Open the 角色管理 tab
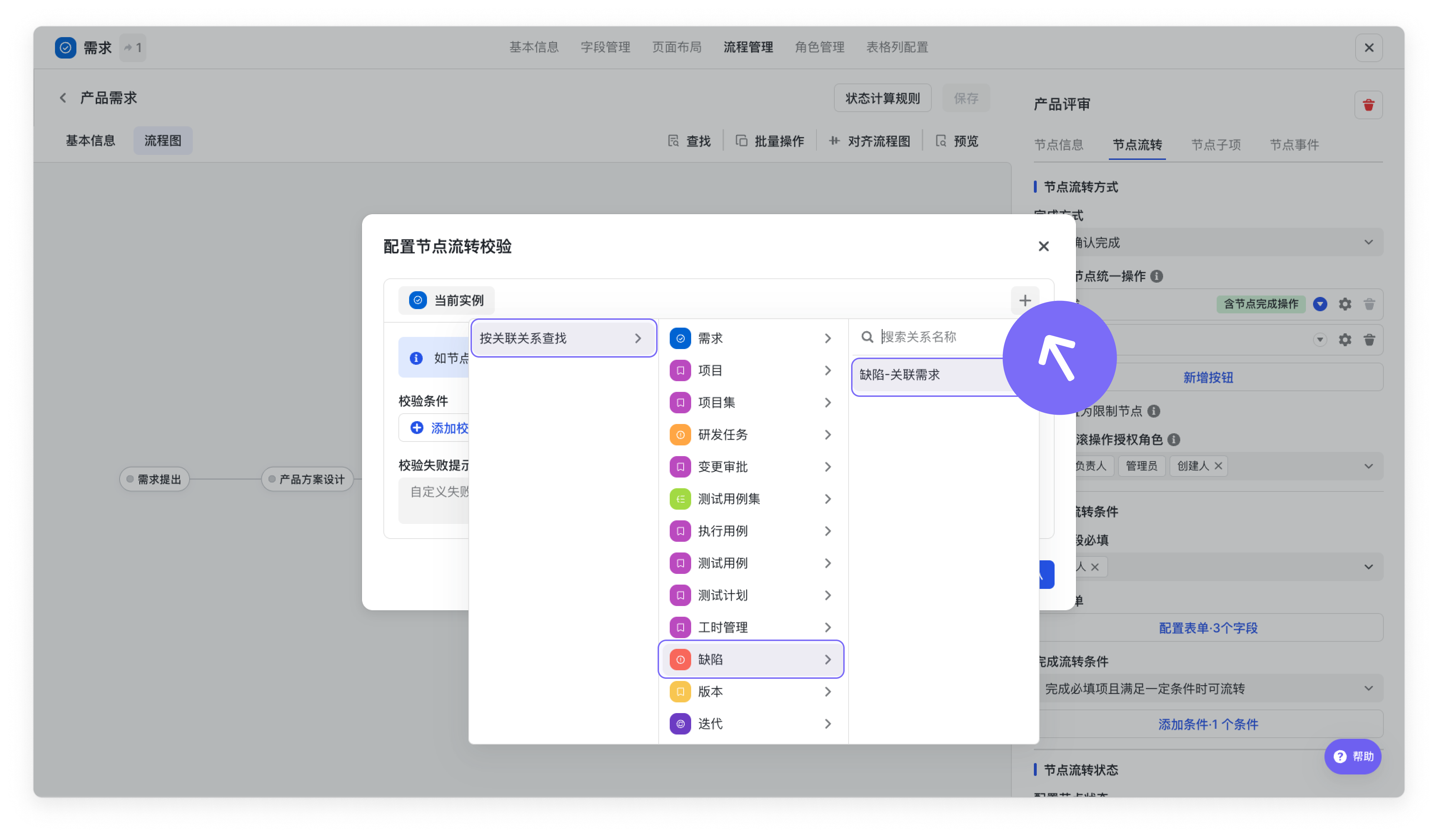Screen dimensions: 1438x838 [x=819, y=47]
